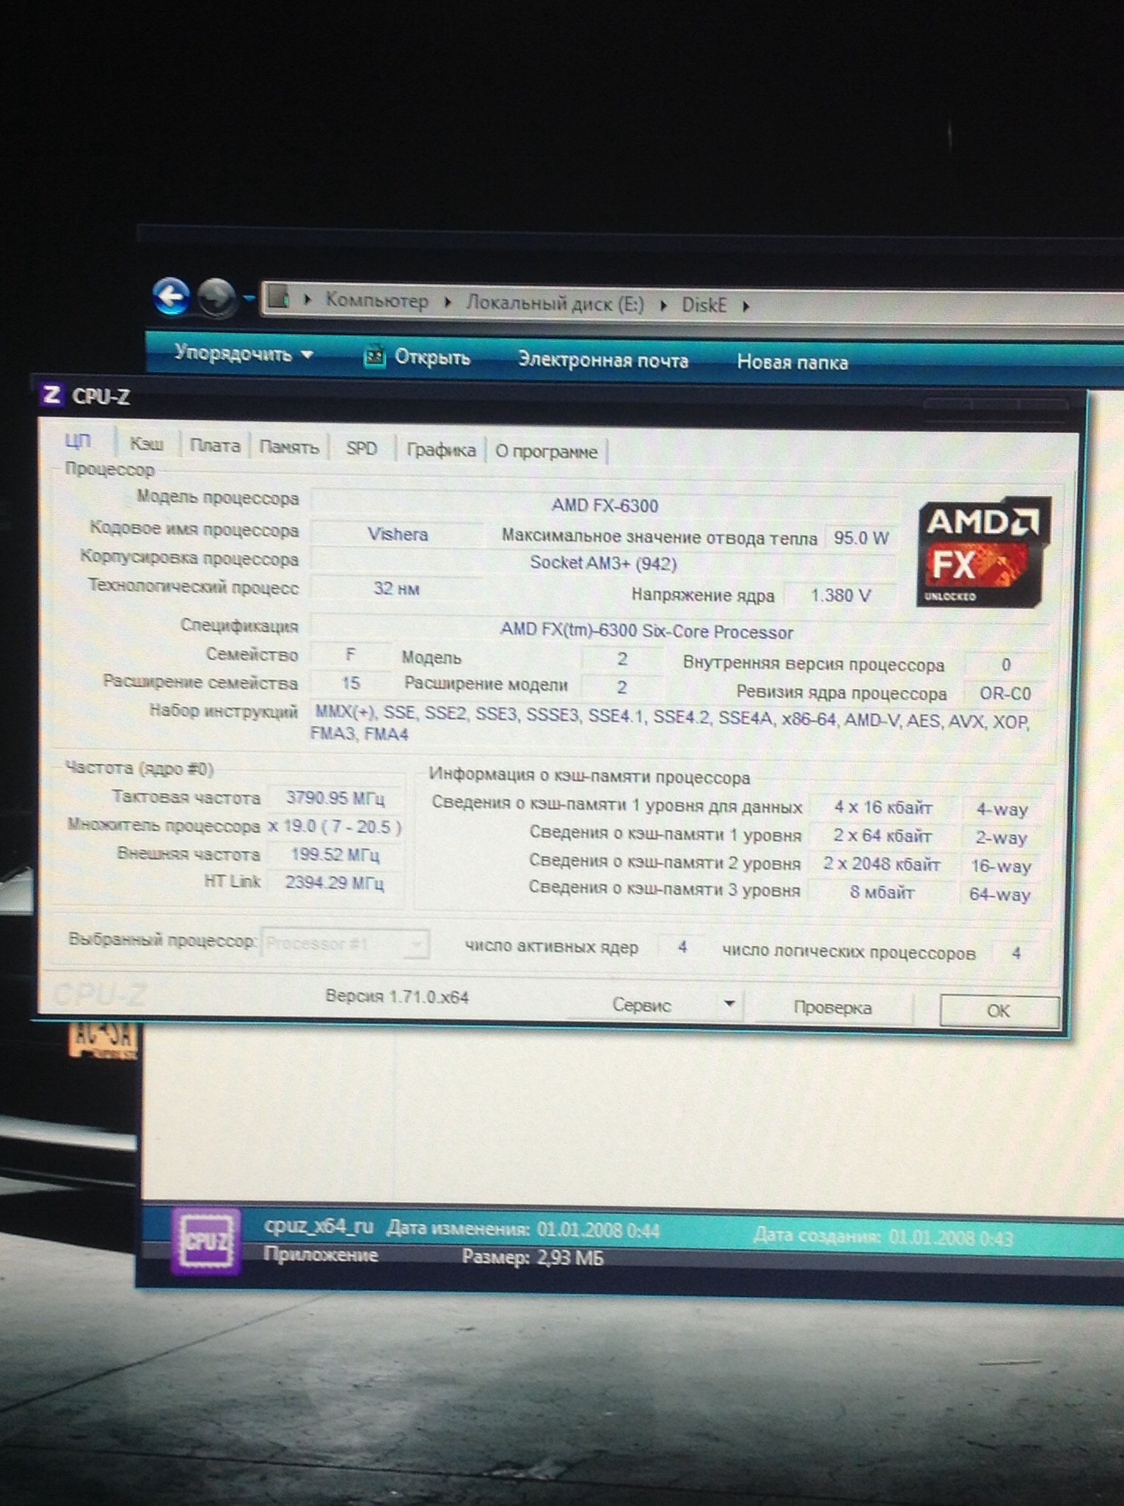The height and width of the screenshot is (1506, 1124).
Task: Expand the arrow after the DiskE breadcrumb
Action: [745, 307]
